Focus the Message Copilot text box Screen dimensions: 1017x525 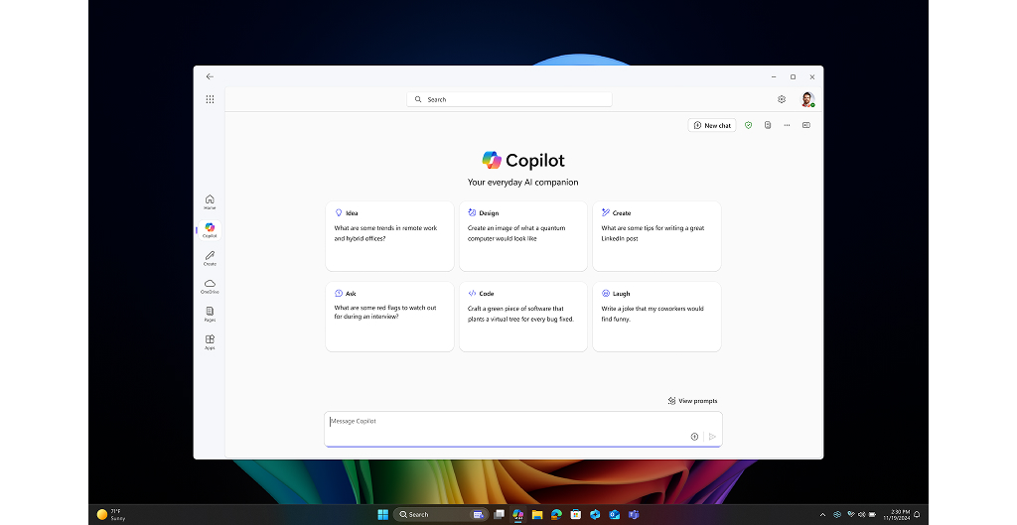522,429
